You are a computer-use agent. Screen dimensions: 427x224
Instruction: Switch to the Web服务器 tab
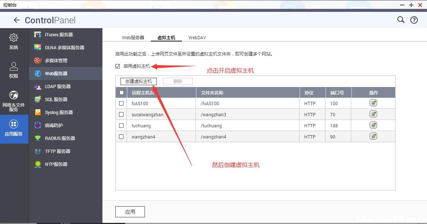pyautogui.click(x=133, y=38)
